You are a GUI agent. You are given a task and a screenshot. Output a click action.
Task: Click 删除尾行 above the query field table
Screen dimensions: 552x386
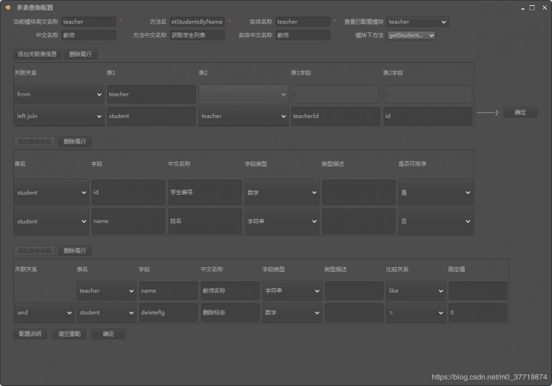(75, 142)
